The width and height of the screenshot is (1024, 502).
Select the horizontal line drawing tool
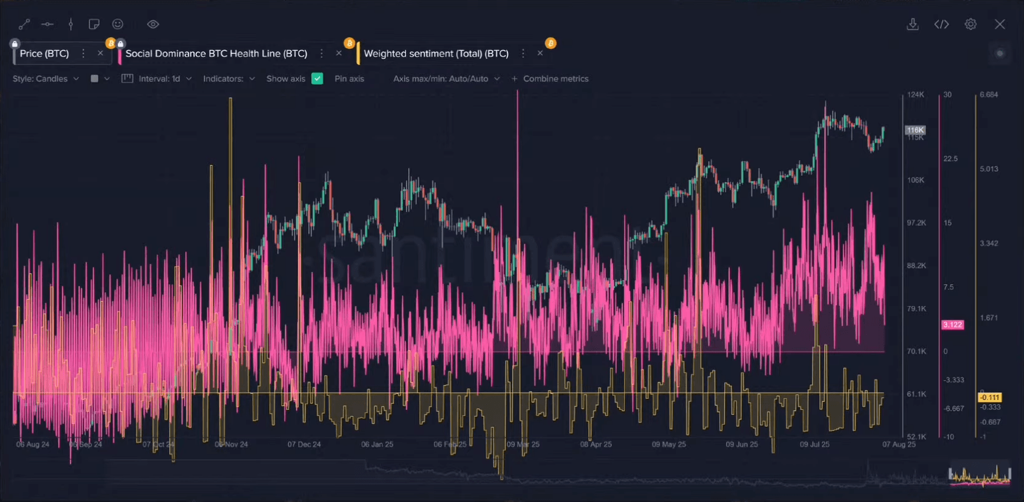pyautogui.click(x=47, y=25)
